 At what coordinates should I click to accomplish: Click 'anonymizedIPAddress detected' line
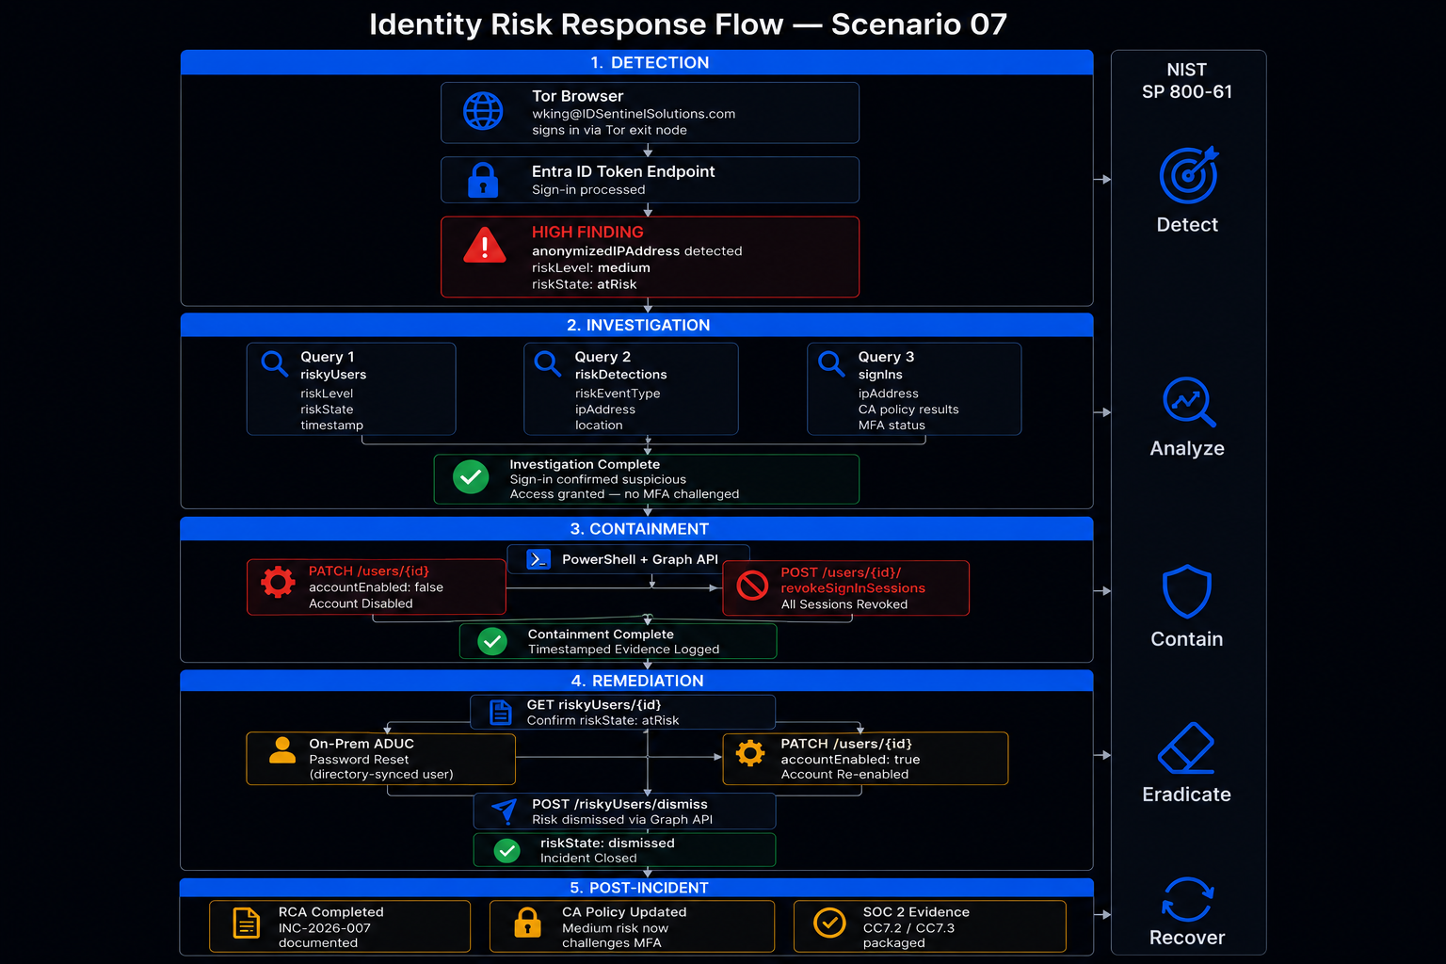[x=636, y=251]
